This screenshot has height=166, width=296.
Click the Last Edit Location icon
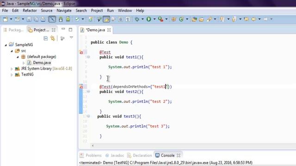point(246,19)
